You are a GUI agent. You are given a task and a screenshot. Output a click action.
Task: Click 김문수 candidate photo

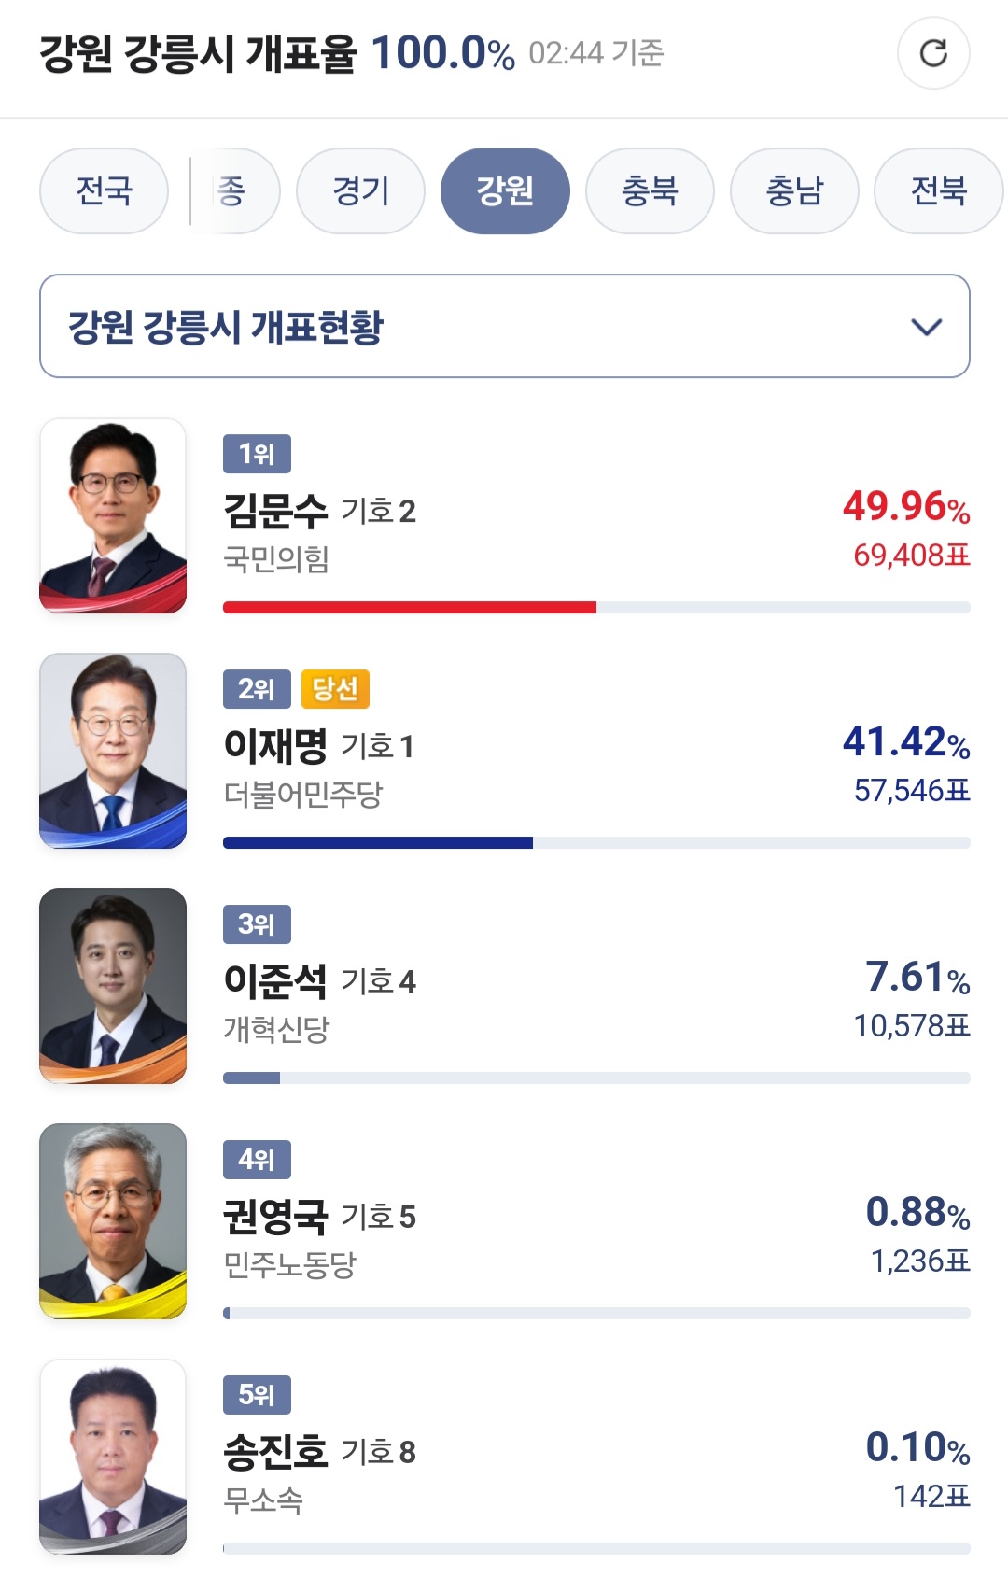tap(113, 515)
